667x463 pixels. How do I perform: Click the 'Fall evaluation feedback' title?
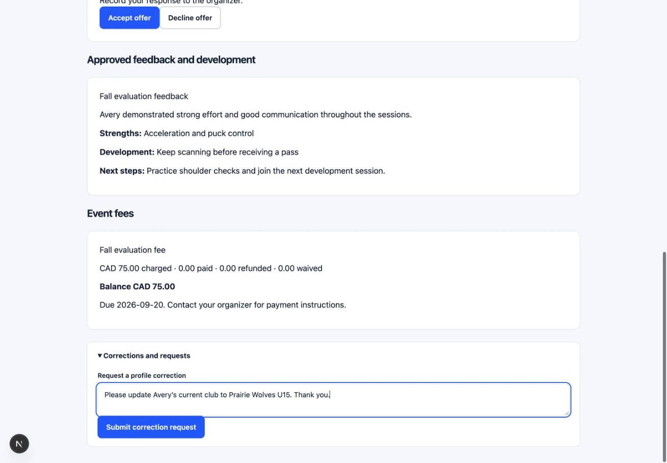[144, 96]
